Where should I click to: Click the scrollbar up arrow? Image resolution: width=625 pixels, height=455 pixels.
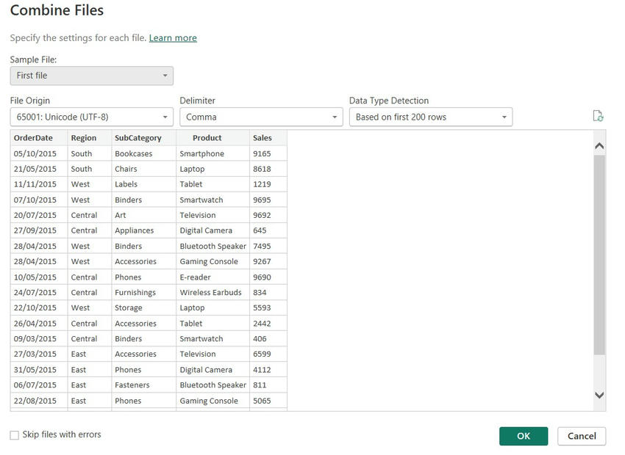tap(599, 145)
